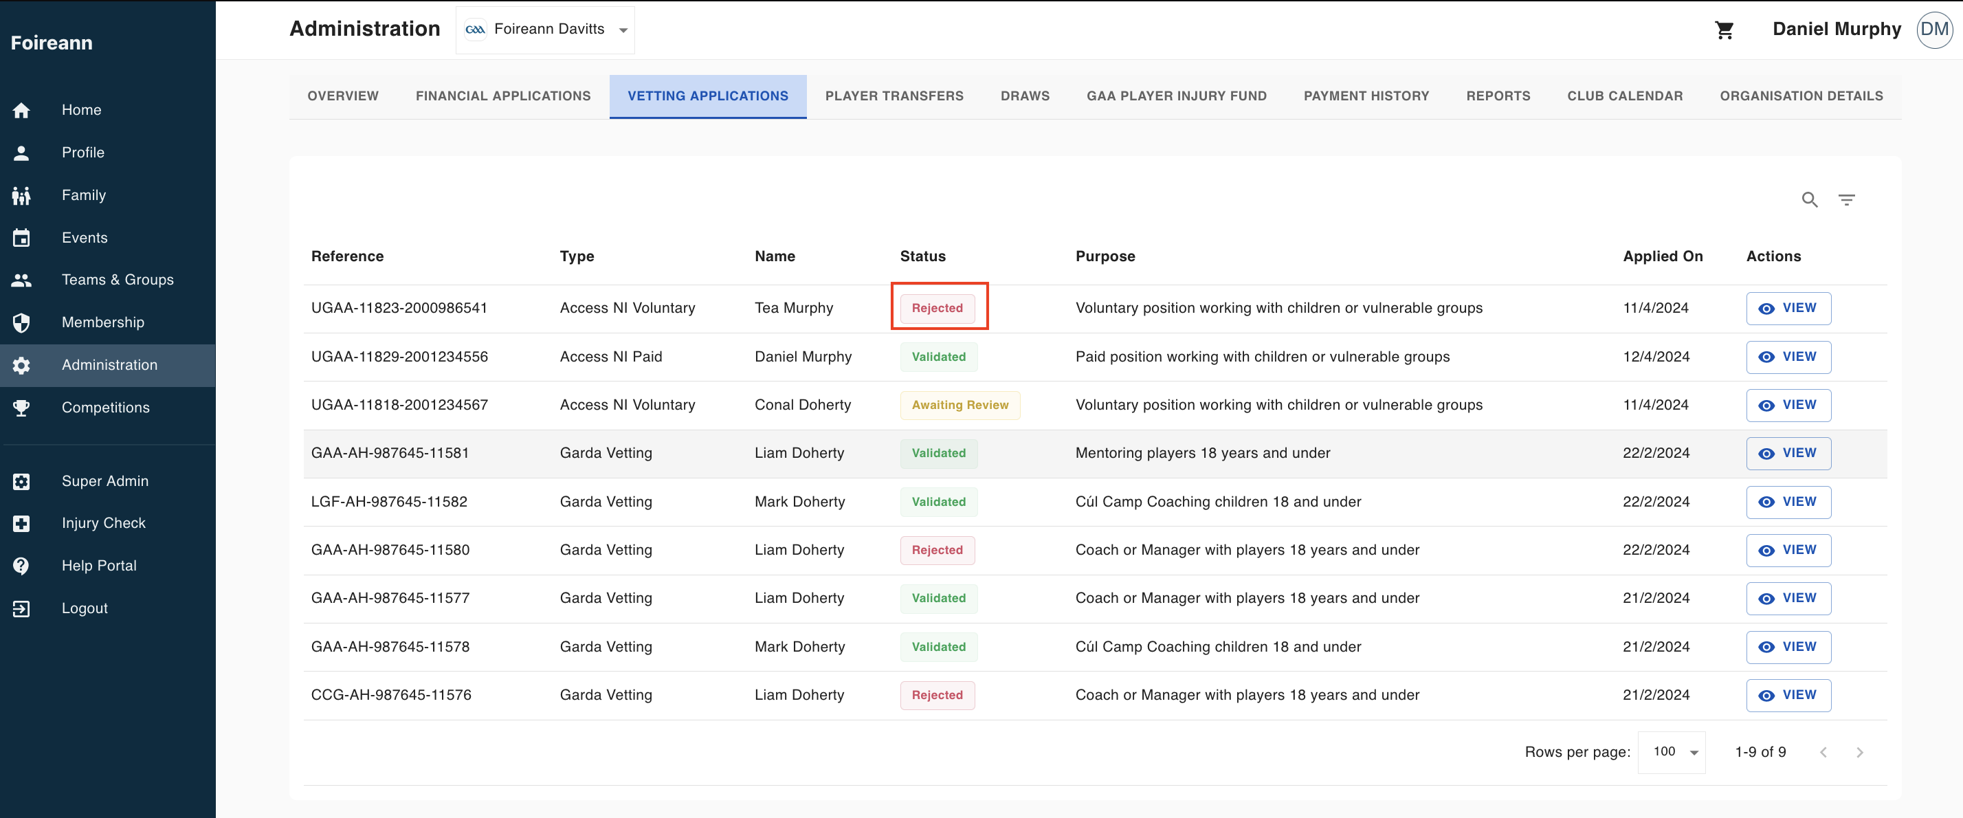This screenshot has height=818, width=1963.
Task: Open the Payment History tab
Action: coord(1366,96)
